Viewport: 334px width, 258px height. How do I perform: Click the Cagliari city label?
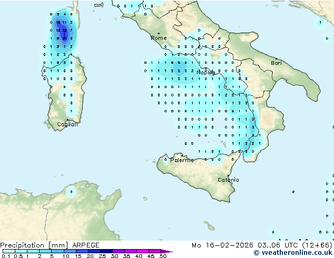pyautogui.click(x=67, y=124)
